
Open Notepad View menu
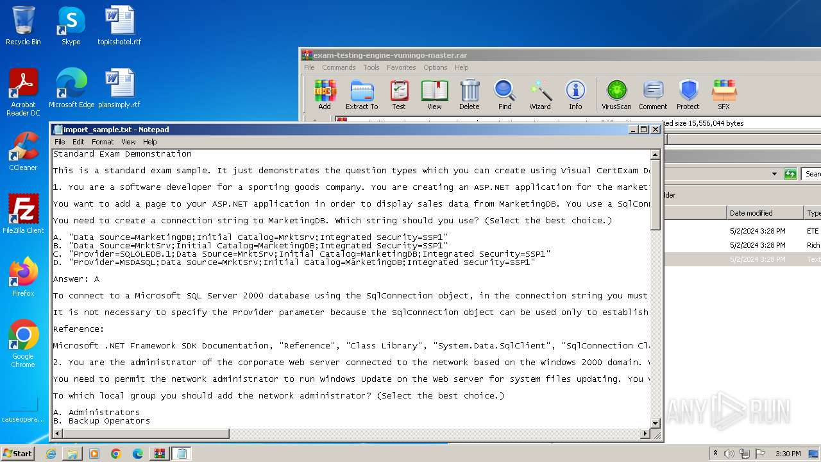point(128,142)
